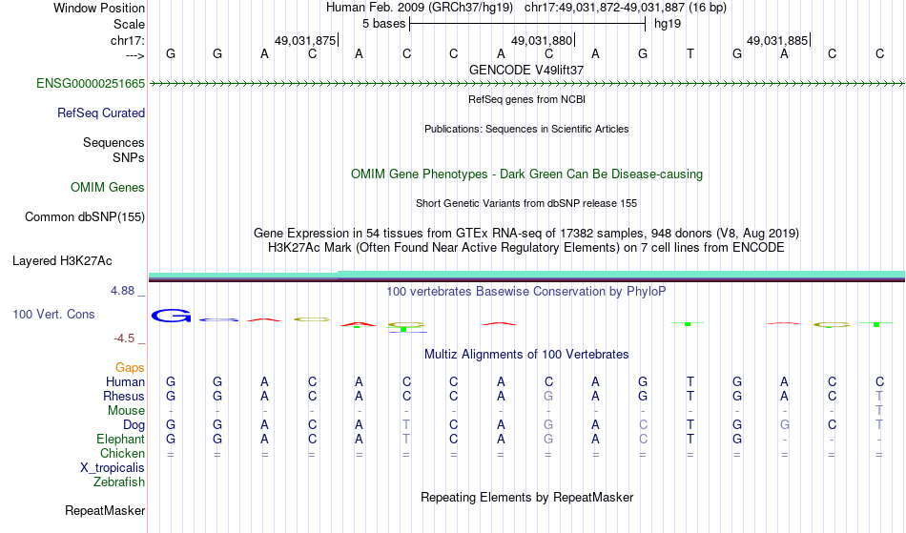This screenshot has height=533, width=906.
Task: Click Multiz Alignments of 100 Vertebrates title
Action: (526, 355)
